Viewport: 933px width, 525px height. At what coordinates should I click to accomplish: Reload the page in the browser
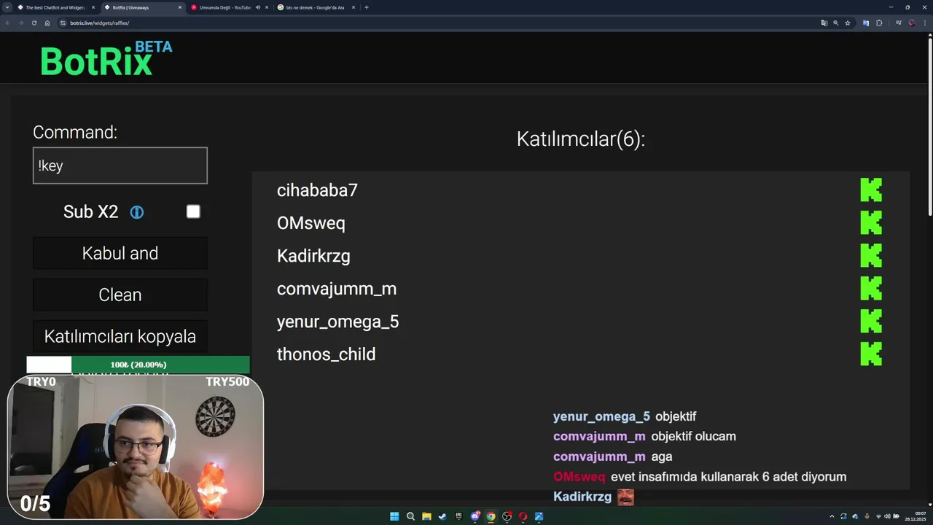[34, 23]
